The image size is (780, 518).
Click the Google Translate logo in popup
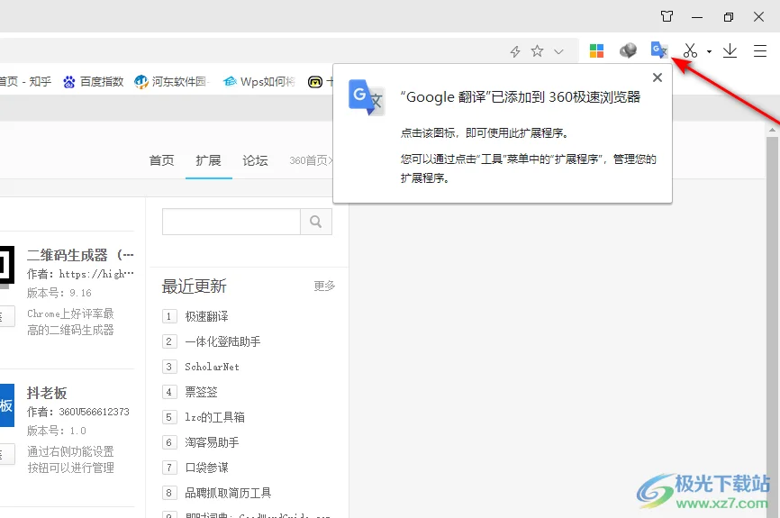(367, 97)
